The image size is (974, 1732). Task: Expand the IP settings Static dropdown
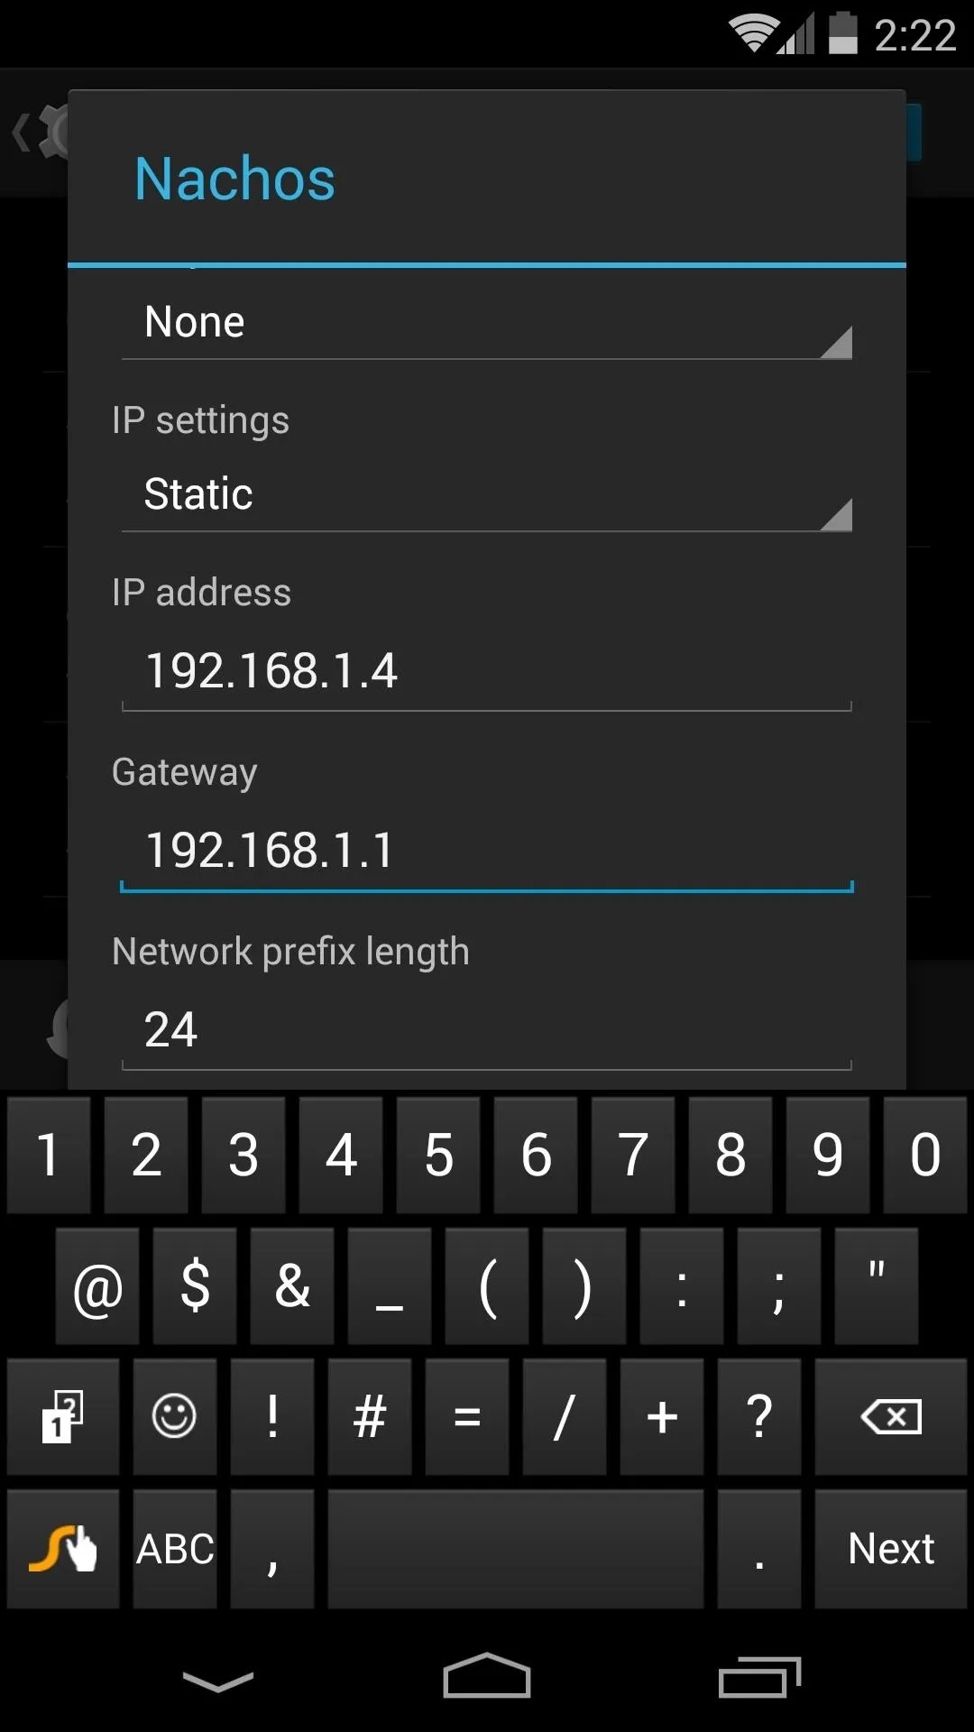[487, 494]
